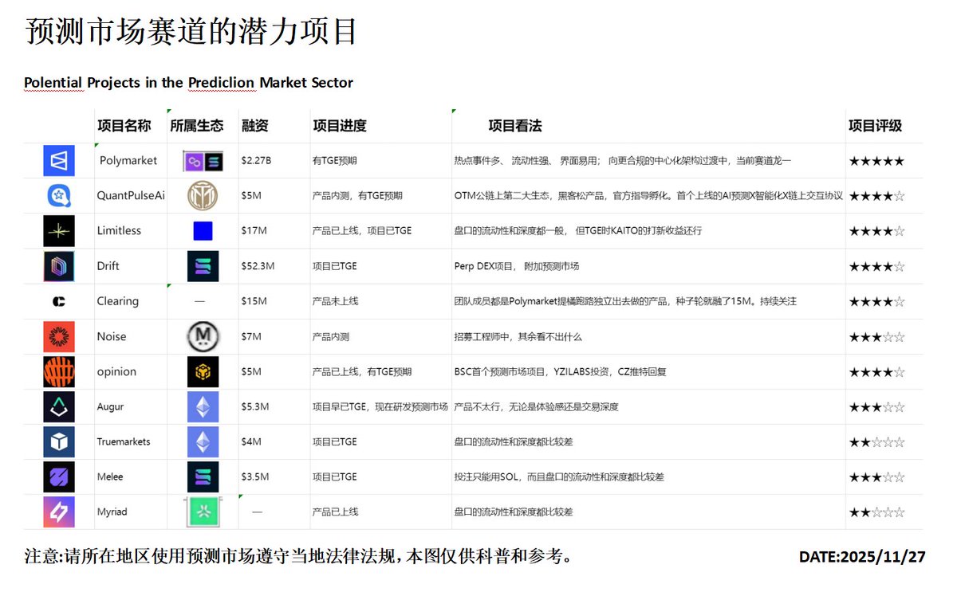Click the M ecosystem logo in Noise row
Image resolution: width=957 pixels, height=592 pixels.
pyautogui.click(x=203, y=335)
